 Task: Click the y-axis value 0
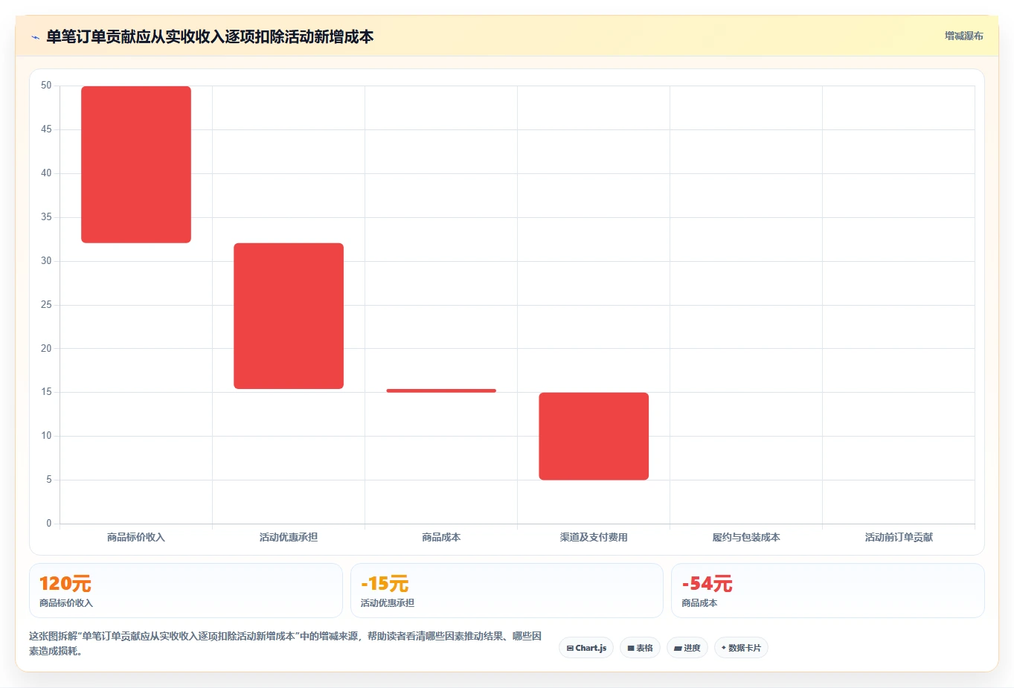49,524
